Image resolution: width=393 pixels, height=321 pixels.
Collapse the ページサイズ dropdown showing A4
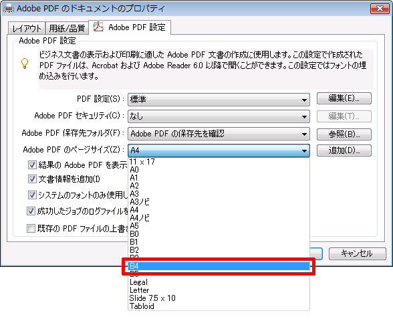(219, 150)
